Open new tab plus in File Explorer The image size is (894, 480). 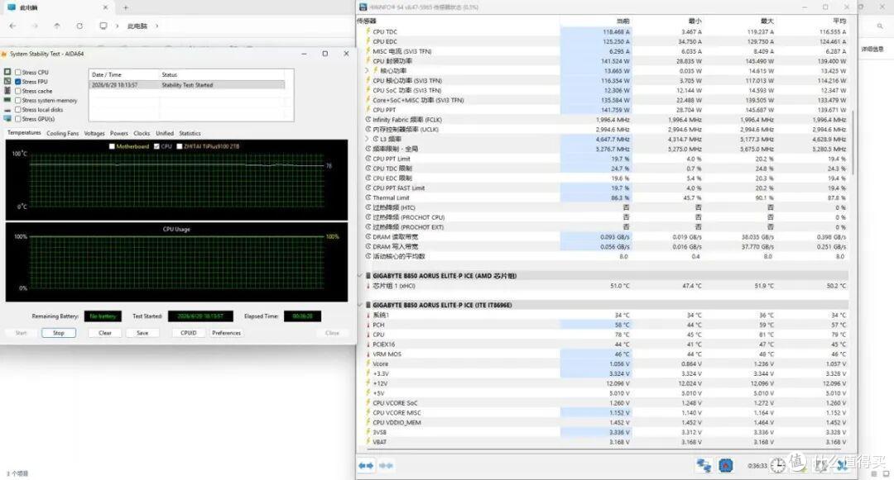(126, 7)
